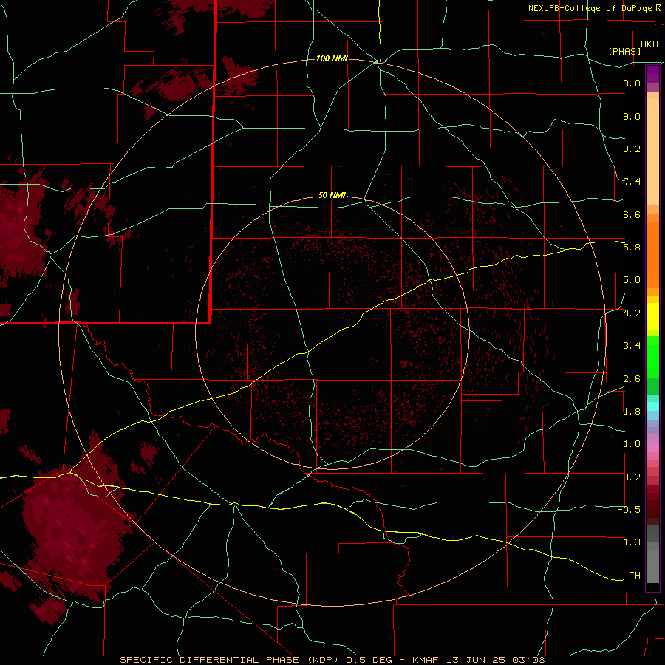Pick the cyan segment of the color bar
Viewport: 665px width, 665px height.
pyautogui.click(x=652, y=406)
